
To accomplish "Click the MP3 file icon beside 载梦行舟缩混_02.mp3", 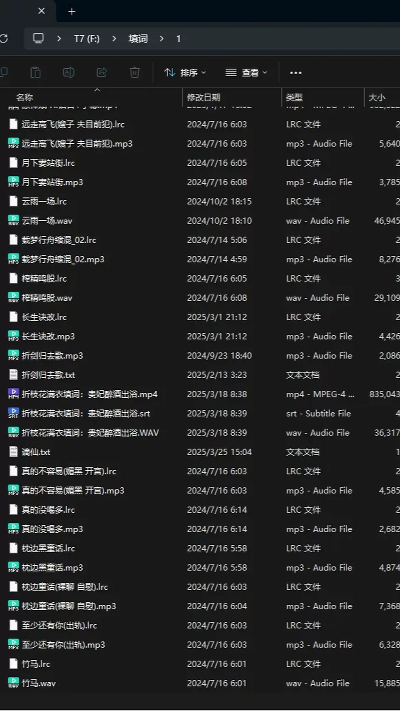I will (x=13, y=259).
